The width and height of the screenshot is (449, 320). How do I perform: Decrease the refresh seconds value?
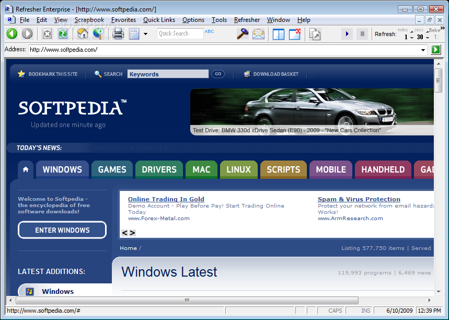click(427, 38)
